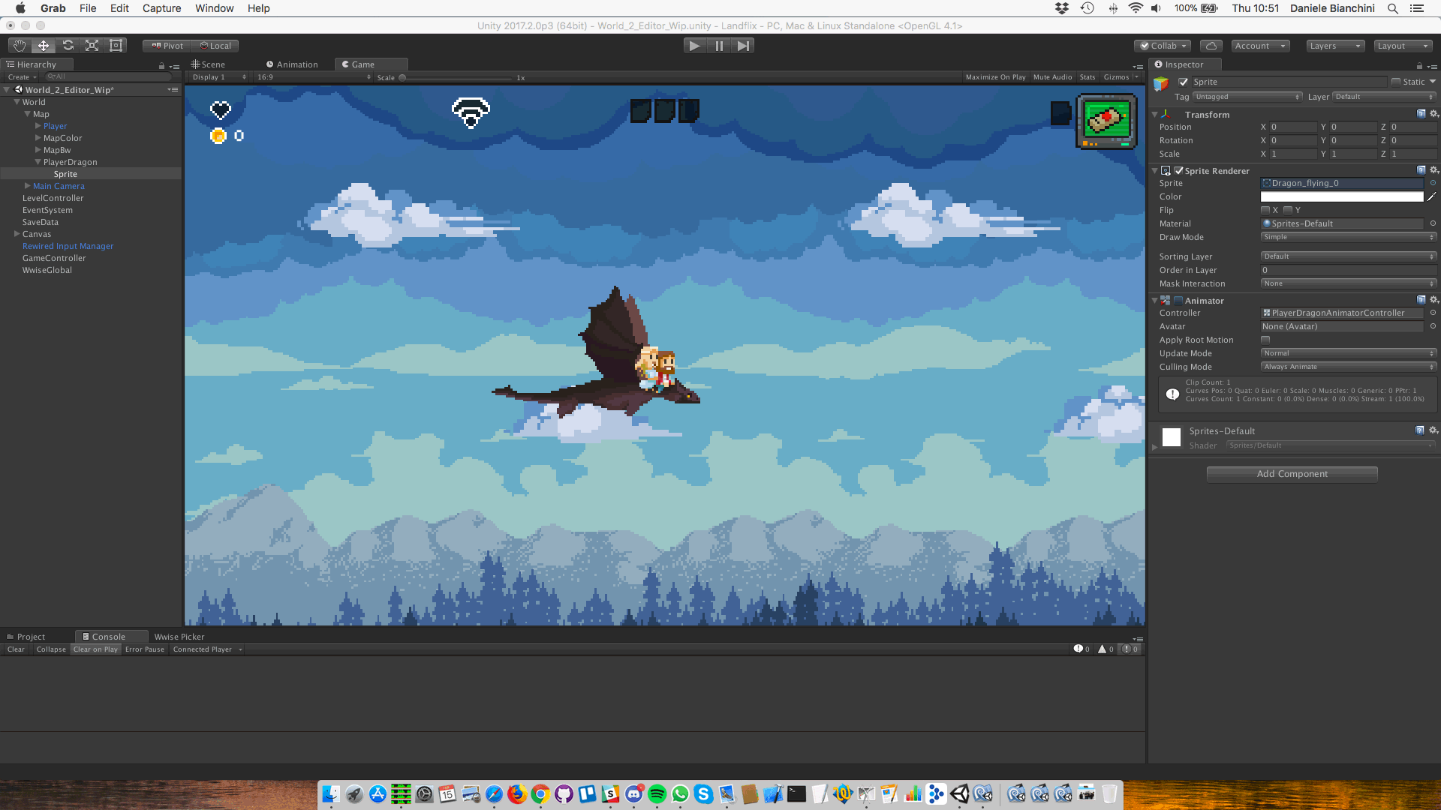Select the Move tool
Screen dimensions: 1441x810
tap(44, 46)
